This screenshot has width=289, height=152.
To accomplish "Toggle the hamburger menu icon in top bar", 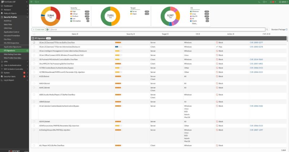I will tap(31, 2).
